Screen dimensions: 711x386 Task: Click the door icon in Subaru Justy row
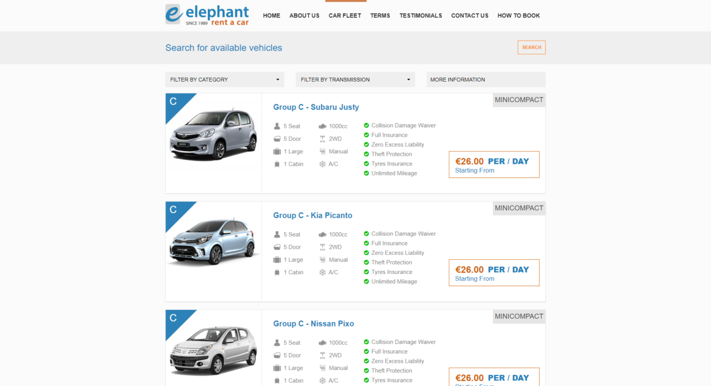[x=277, y=139]
